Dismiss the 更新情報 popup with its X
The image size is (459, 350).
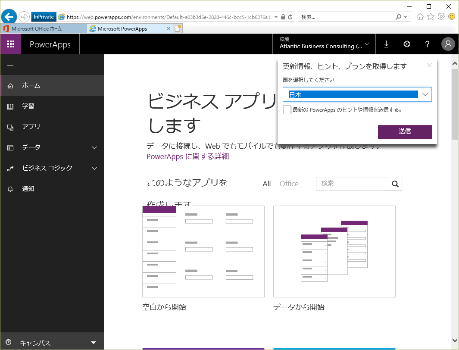point(429,65)
